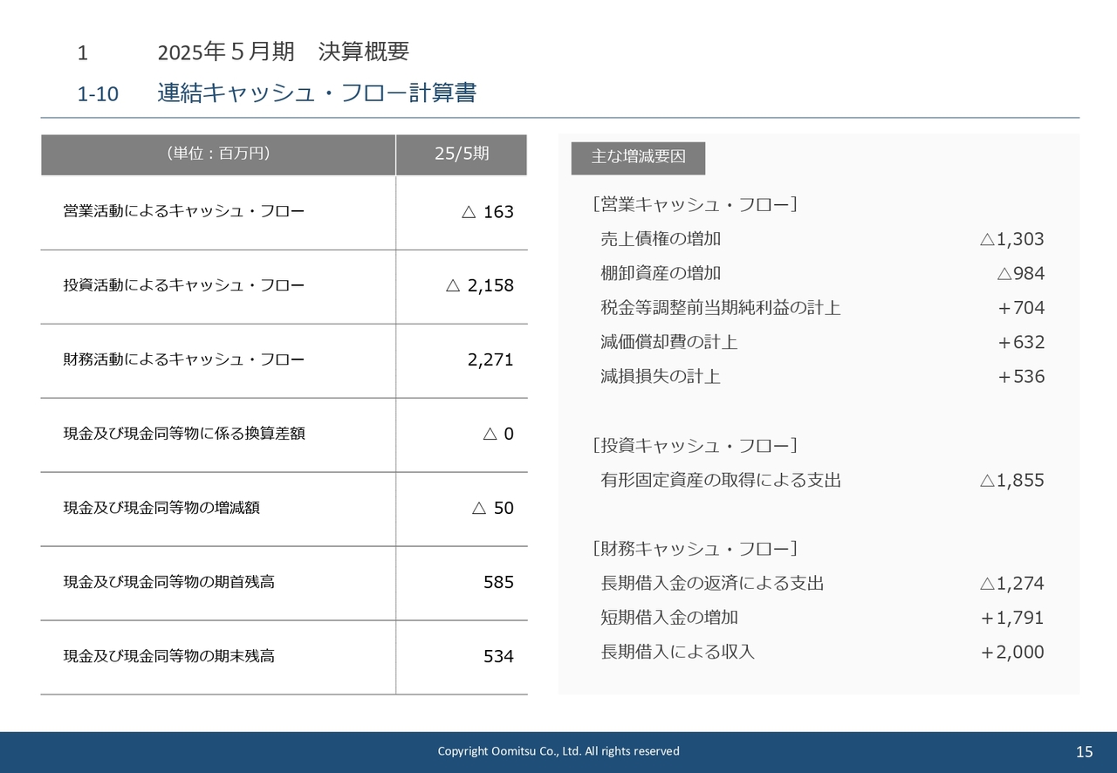This screenshot has width=1117, height=773.
Task: Click the page number '15'
Action: coord(1085,752)
